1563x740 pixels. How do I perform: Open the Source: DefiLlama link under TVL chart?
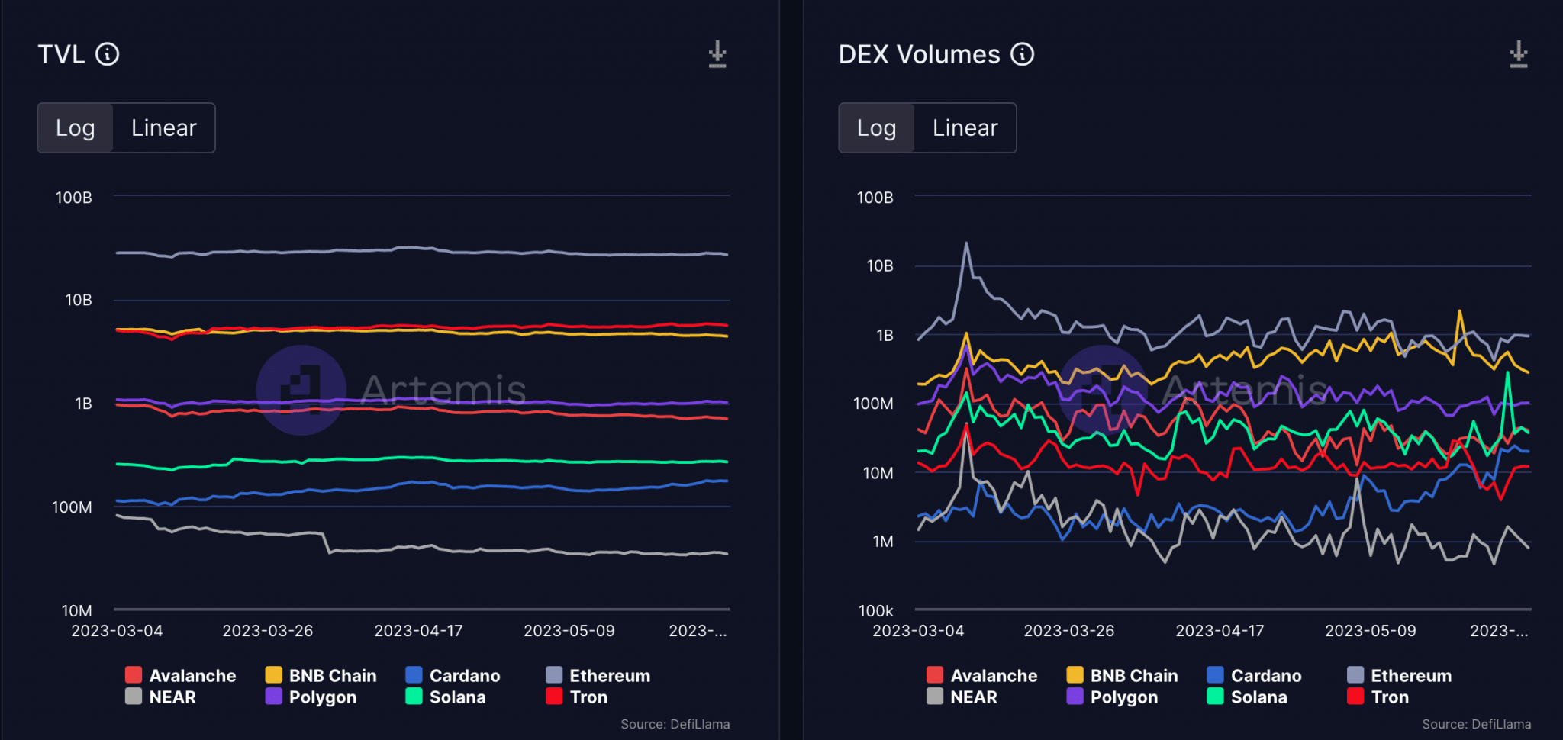(675, 723)
